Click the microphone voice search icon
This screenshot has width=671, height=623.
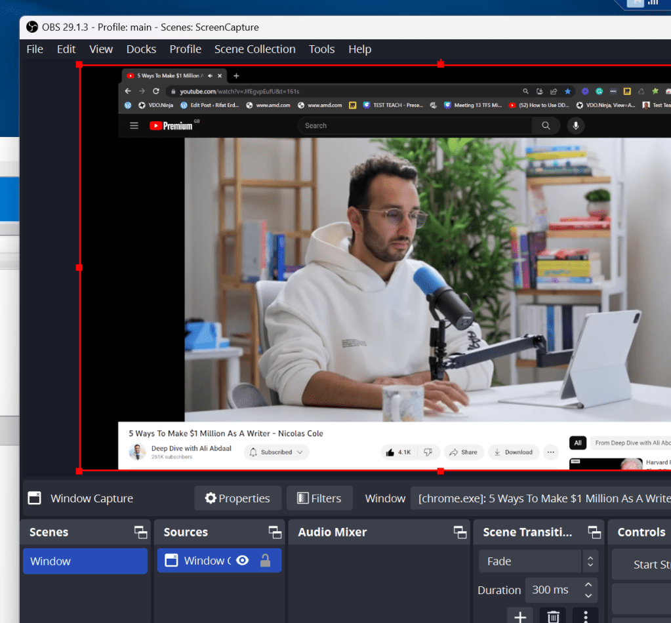[x=576, y=126]
